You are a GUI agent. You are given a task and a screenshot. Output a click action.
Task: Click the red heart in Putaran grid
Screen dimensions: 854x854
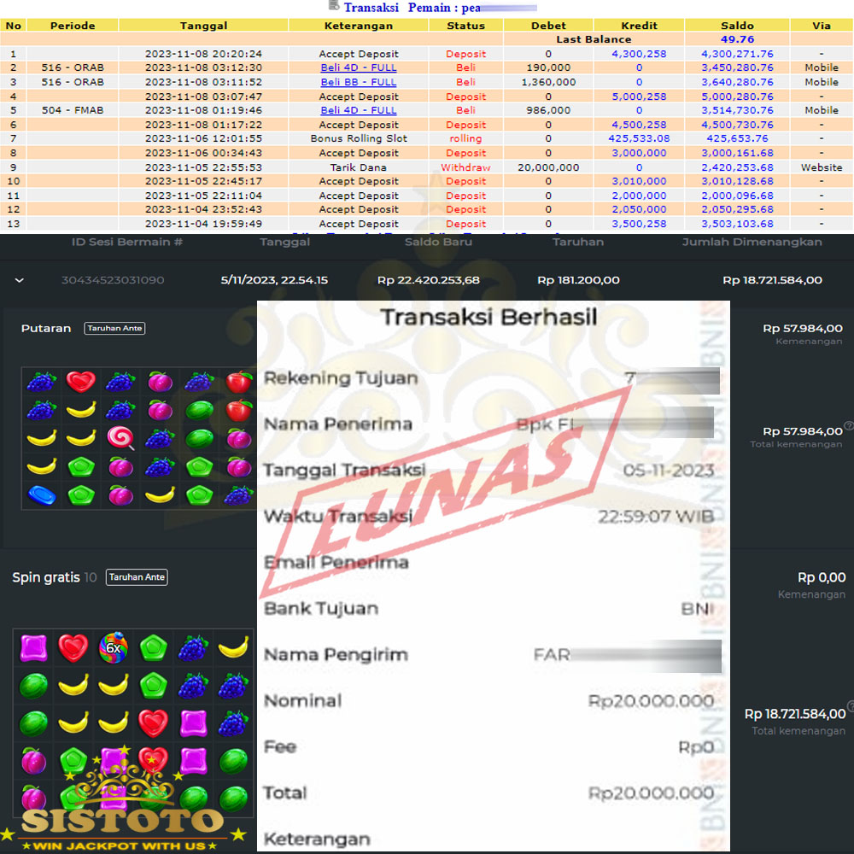(x=80, y=382)
